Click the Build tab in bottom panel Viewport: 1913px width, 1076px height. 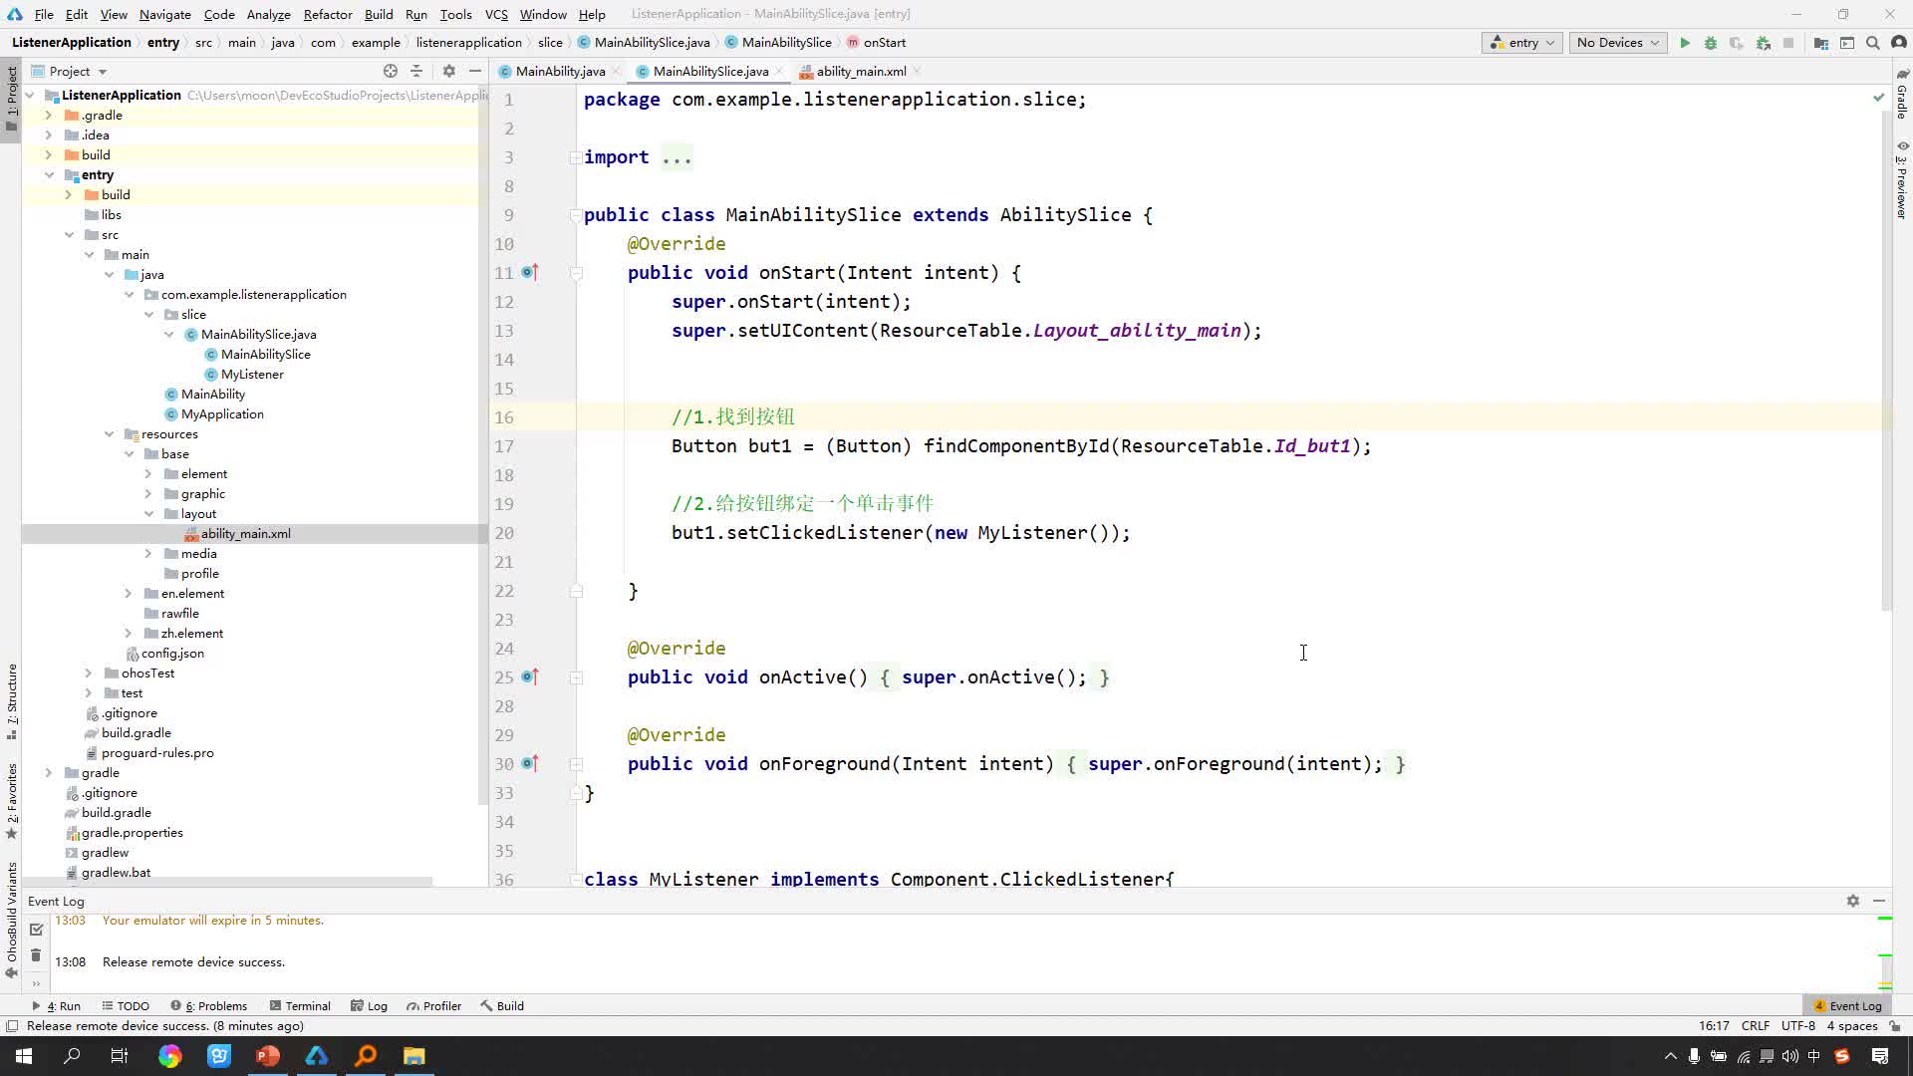(x=510, y=1005)
